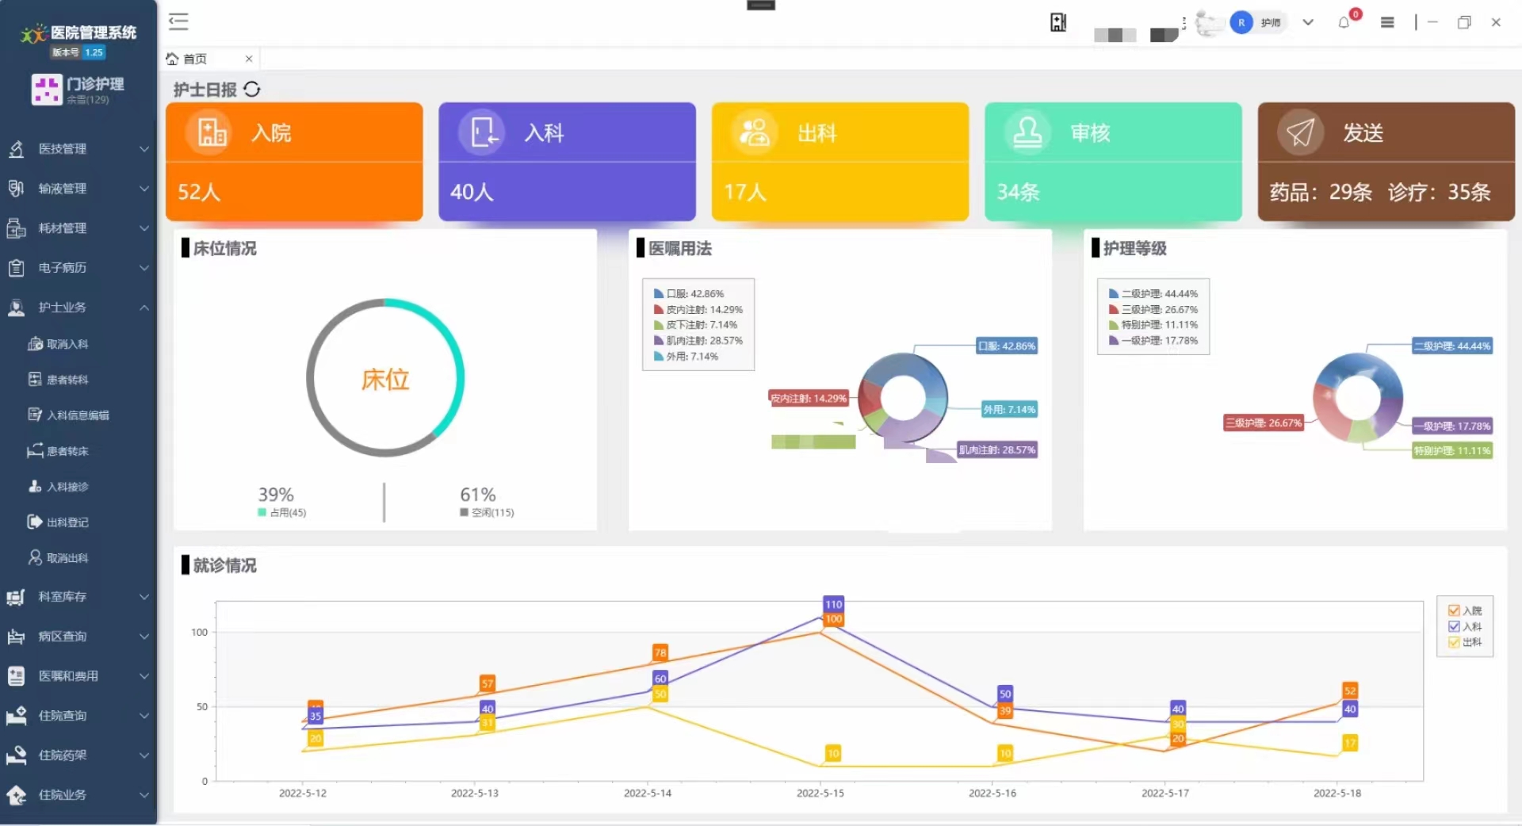Click the 入院 hospital building icon

point(211,132)
